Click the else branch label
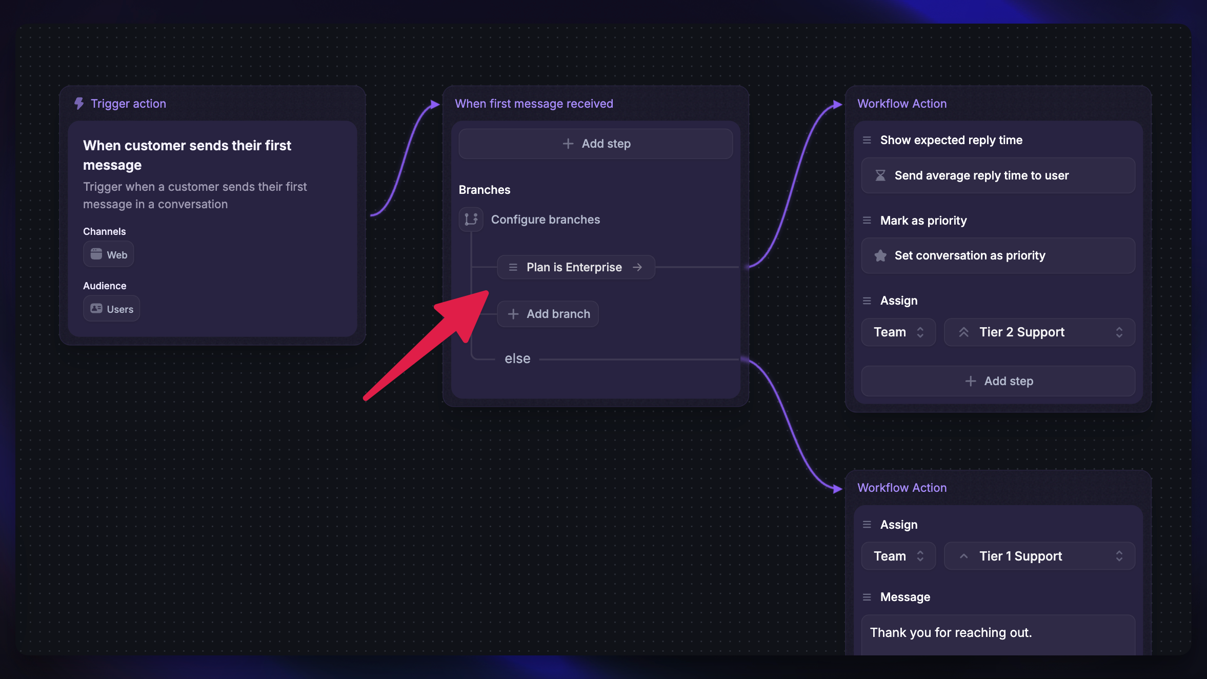The height and width of the screenshot is (679, 1207). 517,358
